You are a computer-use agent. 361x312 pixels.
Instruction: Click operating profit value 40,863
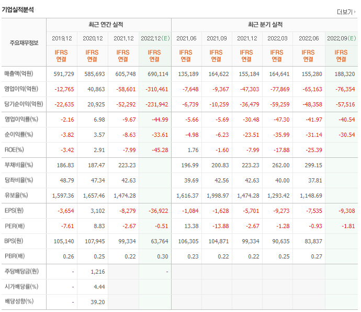pos(96,89)
